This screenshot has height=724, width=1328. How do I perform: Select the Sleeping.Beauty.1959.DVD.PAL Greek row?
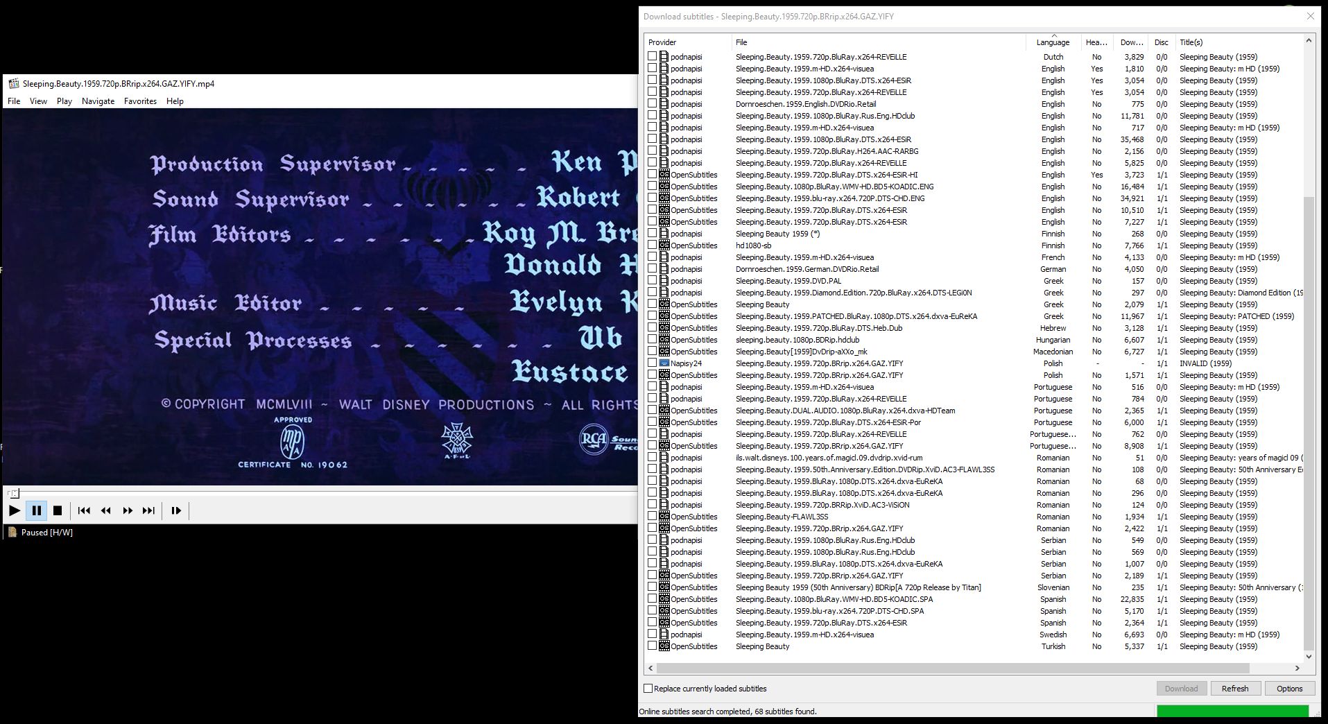click(974, 281)
